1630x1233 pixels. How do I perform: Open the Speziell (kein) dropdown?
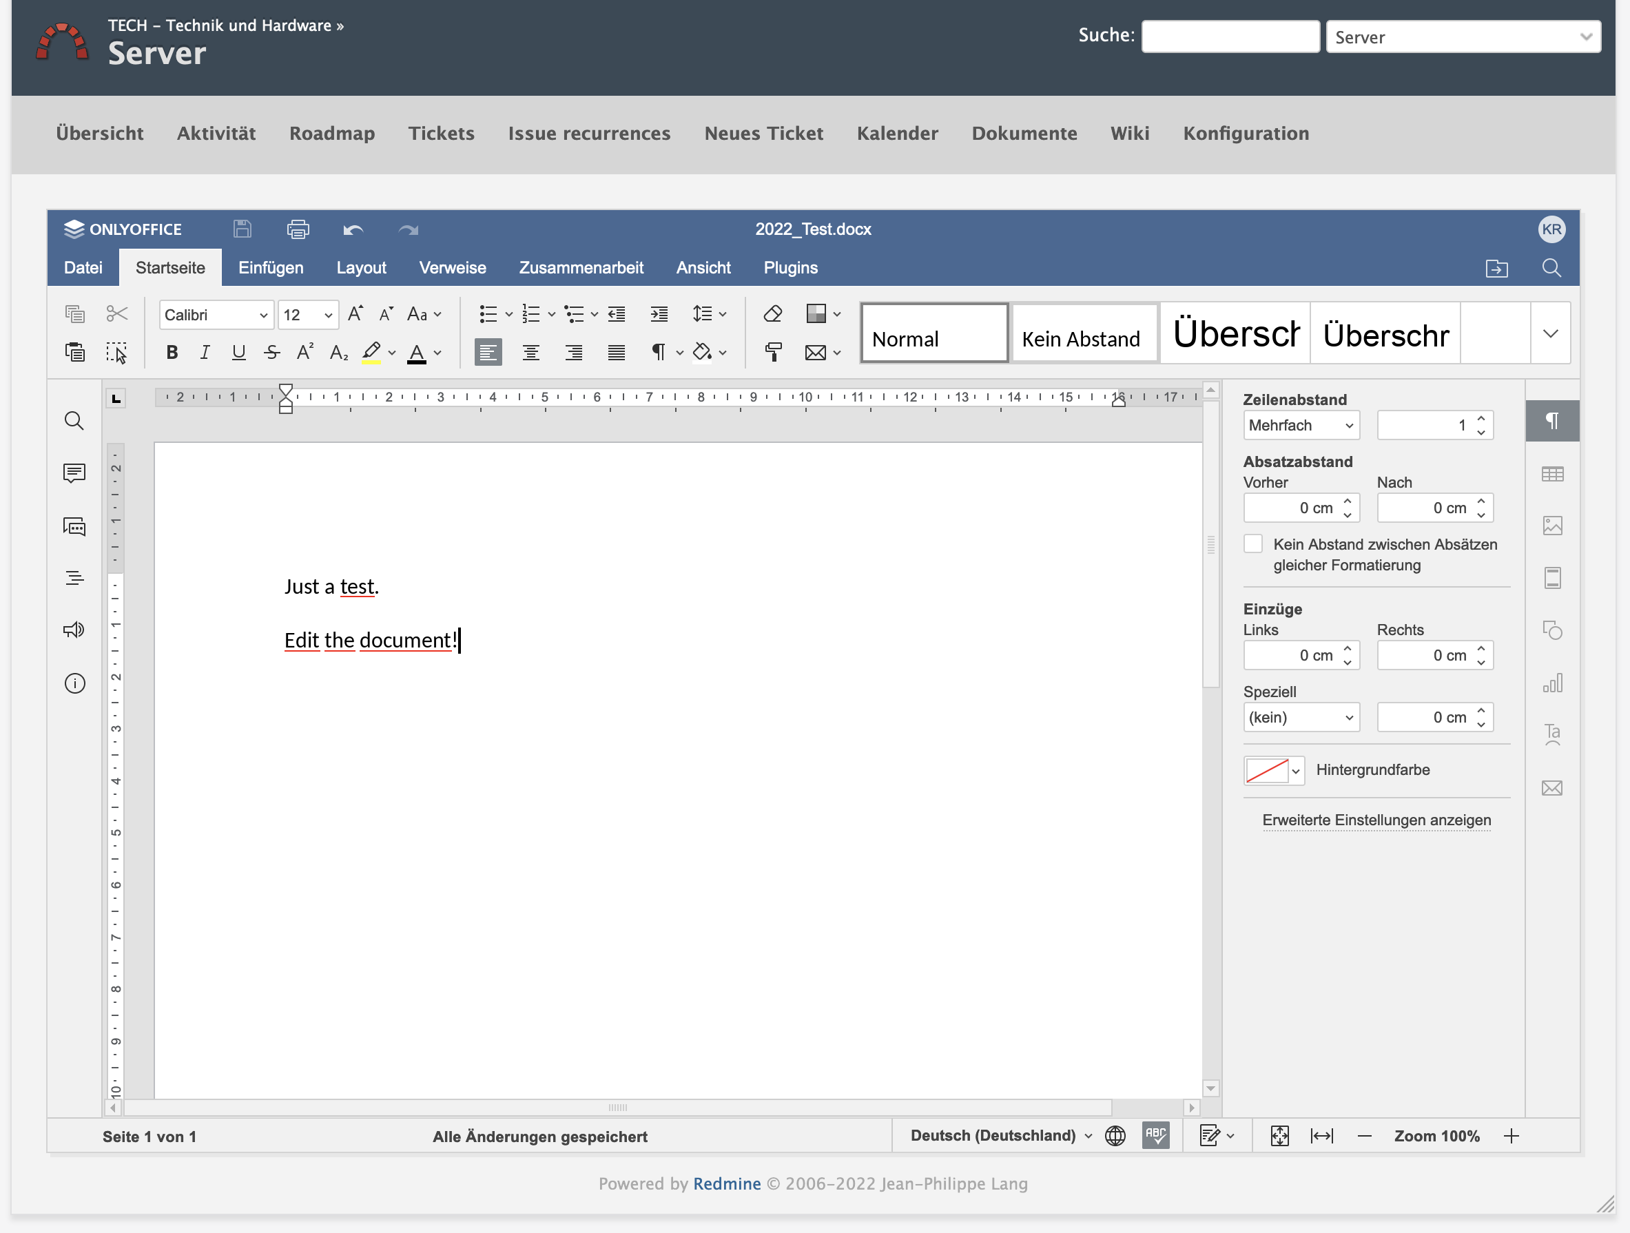pos(1301,717)
